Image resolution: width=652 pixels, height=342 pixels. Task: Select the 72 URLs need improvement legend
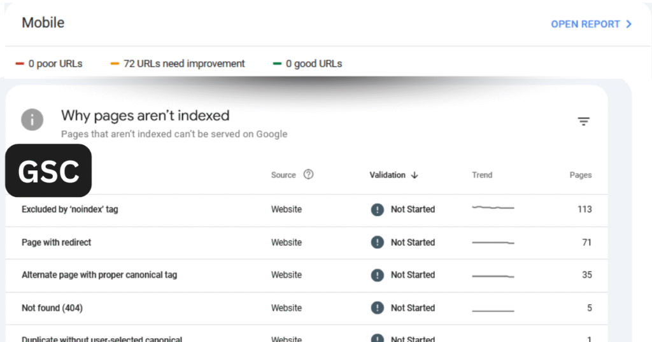point(178,64)
